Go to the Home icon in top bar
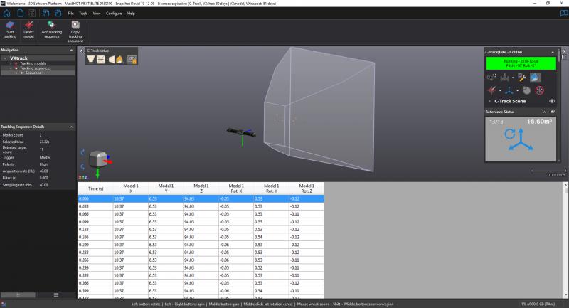569x308 pixels. [6, 14]
